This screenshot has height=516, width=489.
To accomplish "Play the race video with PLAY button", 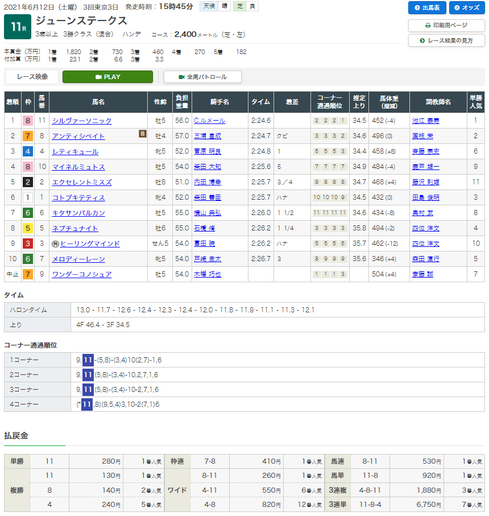I will point(107,77).
